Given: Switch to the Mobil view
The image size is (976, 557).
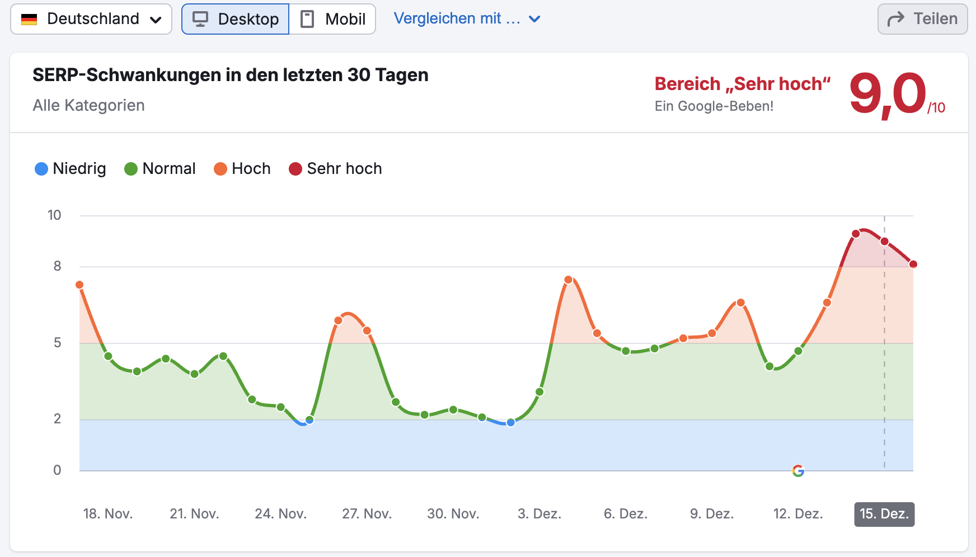Looking at the screenshot, I should [x=332, y=18].
